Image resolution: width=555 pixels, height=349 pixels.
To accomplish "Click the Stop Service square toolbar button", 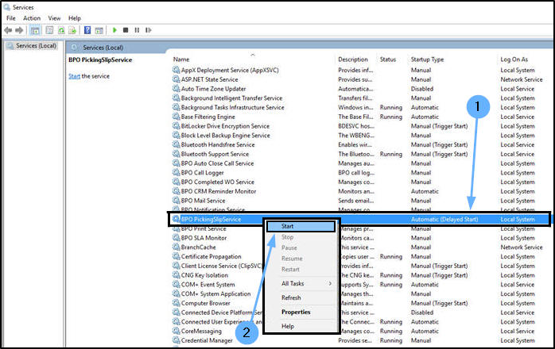I will click(126, 30).
